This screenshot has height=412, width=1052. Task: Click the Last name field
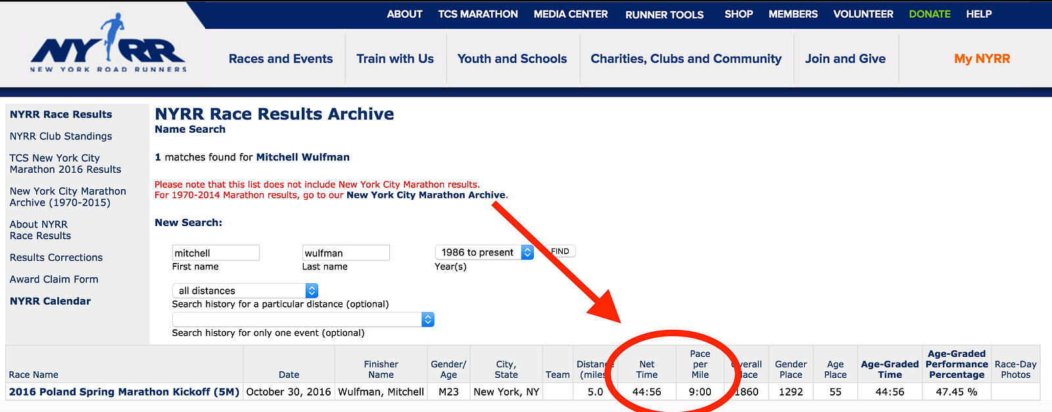(x=346, y=253)
